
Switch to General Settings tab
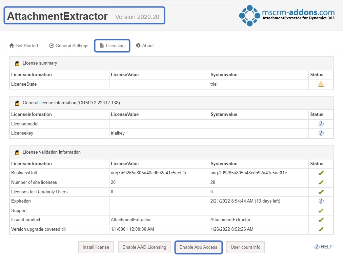69,46
